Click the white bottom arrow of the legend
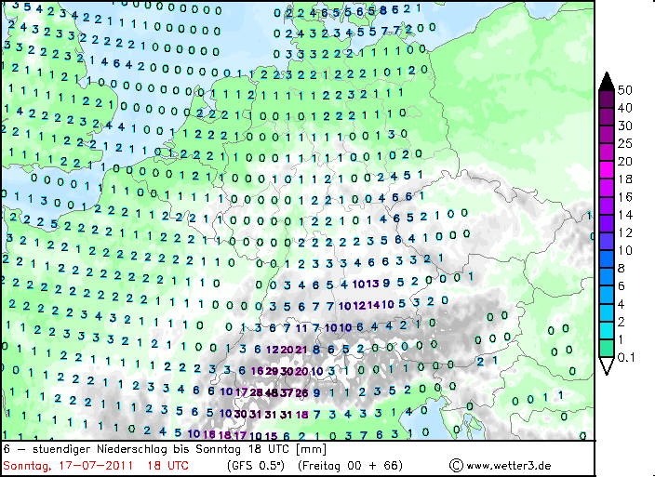This screenshot has height=477, width=655. click(607, 366)
